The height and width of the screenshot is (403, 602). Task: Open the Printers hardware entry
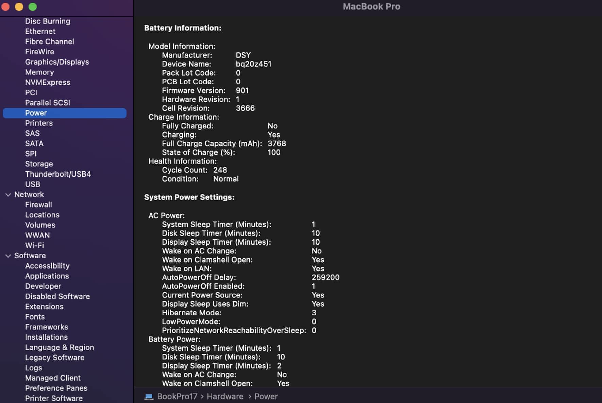[39, 123]
